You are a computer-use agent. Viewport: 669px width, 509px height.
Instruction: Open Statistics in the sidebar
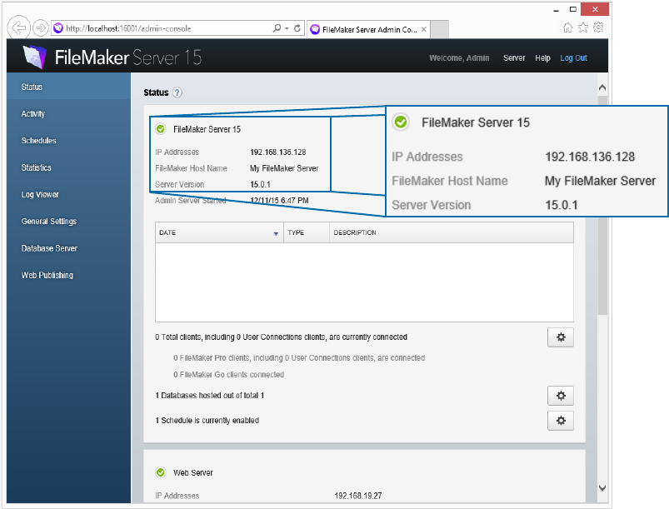[68, 167]
